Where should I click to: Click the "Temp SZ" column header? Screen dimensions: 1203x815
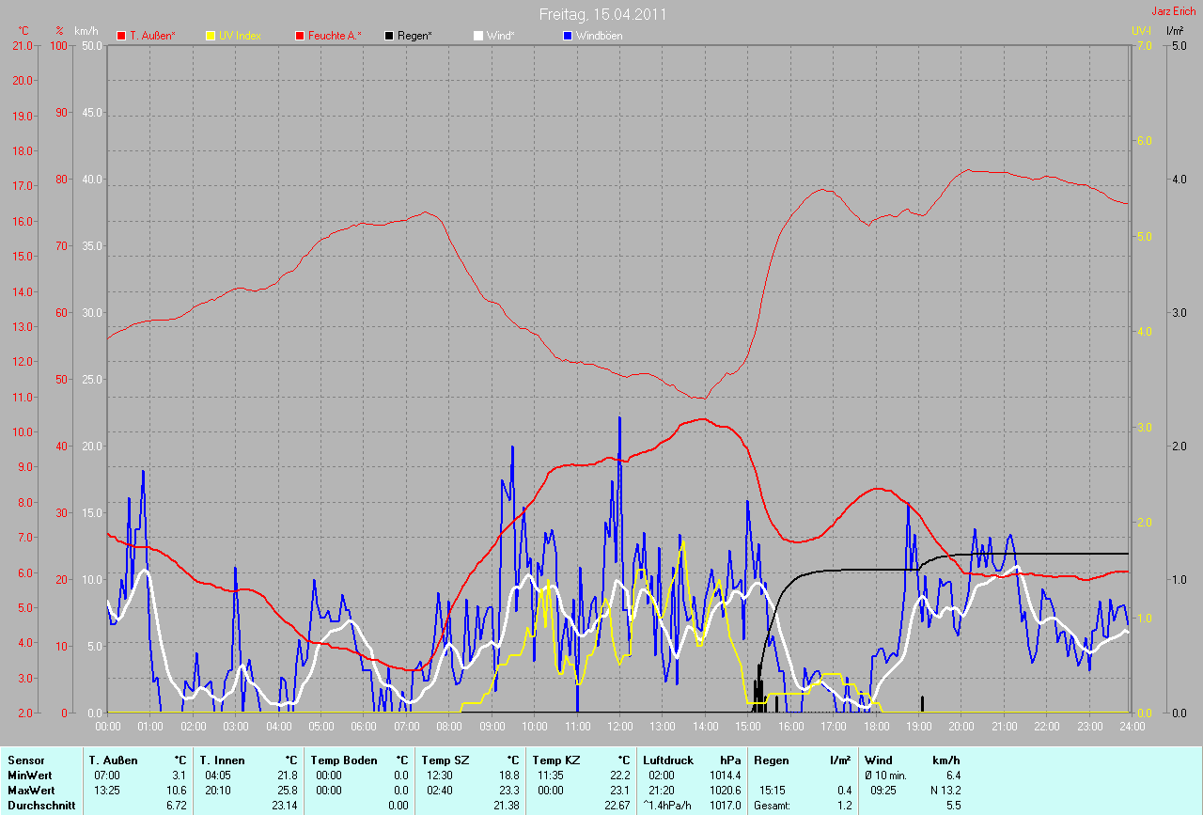(445, 760)
